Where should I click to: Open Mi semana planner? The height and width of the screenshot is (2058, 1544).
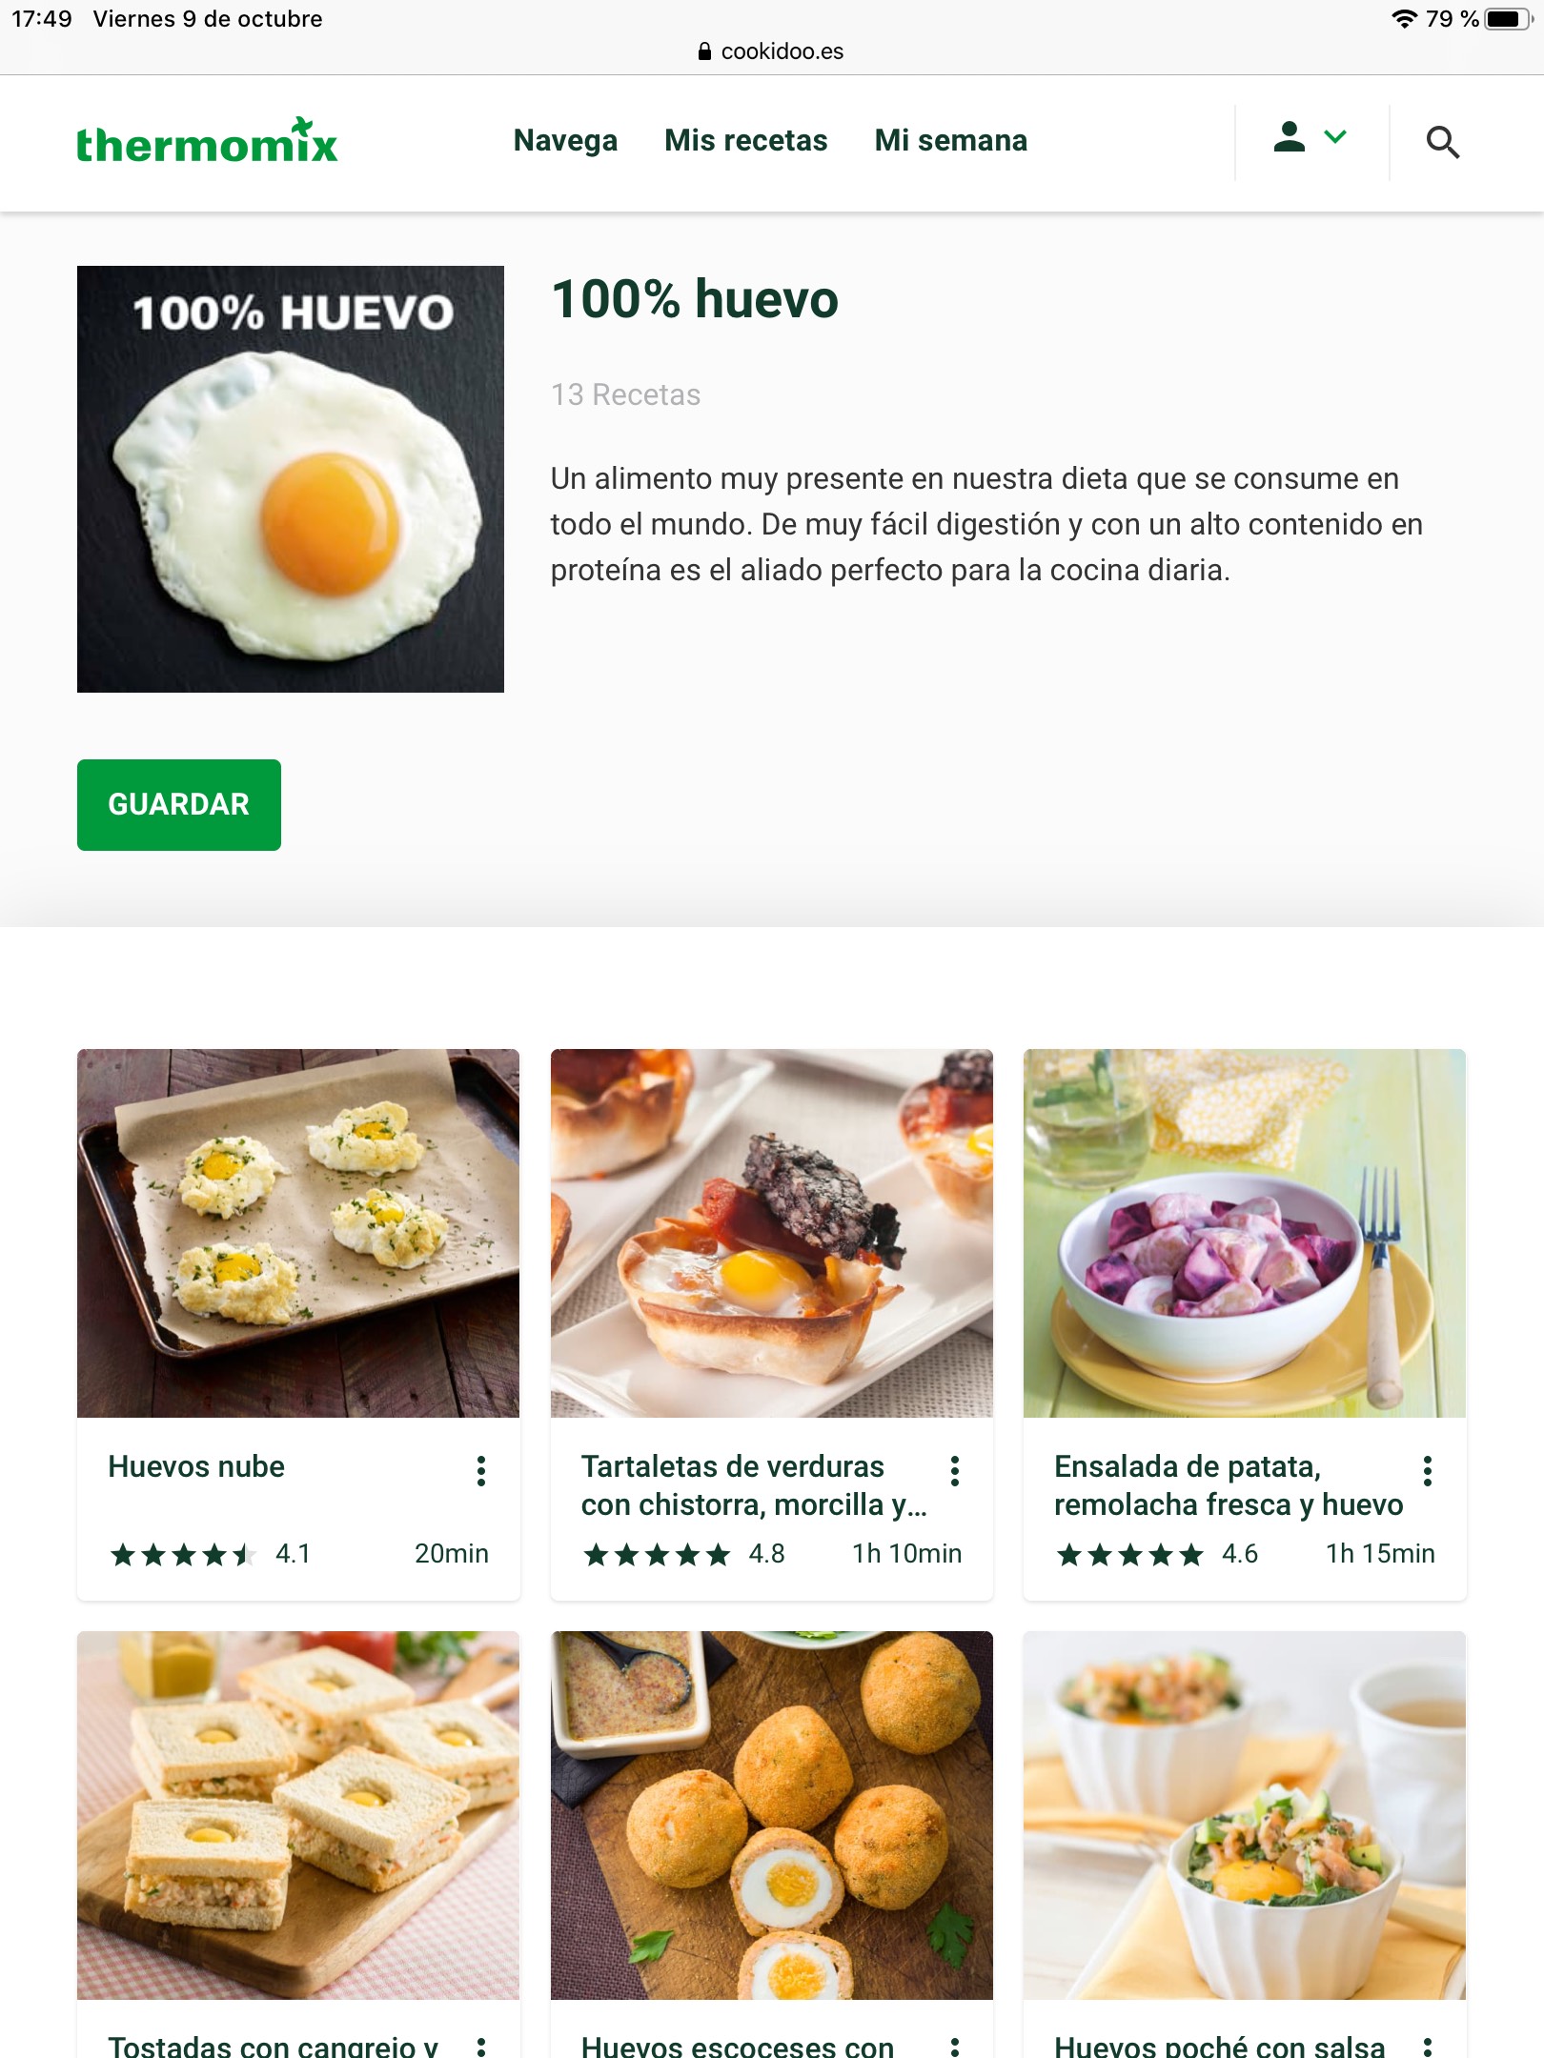950,141
